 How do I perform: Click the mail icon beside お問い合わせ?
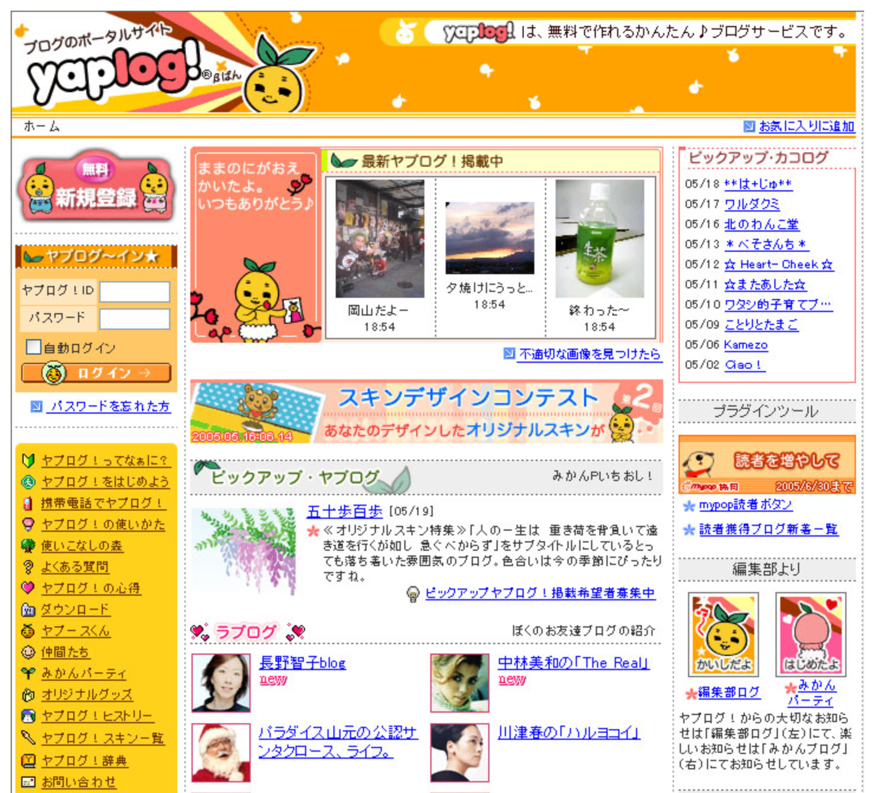(x=28, y=782)
